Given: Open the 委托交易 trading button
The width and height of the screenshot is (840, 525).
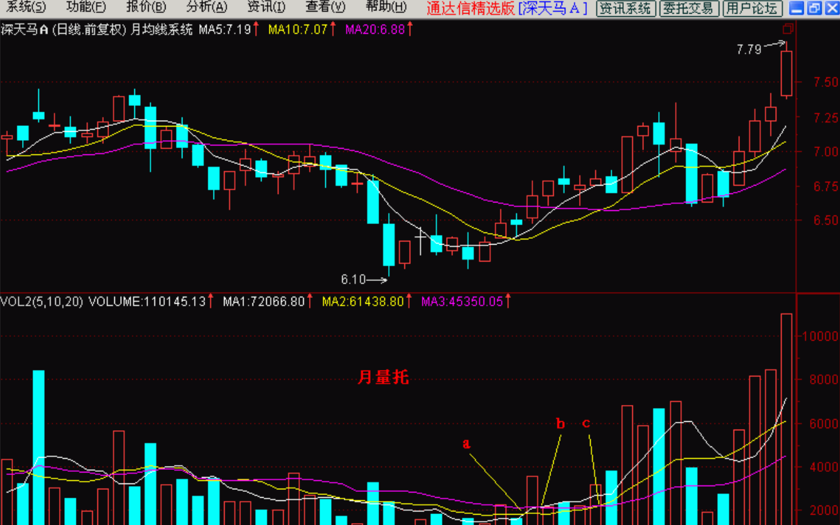Looking at the screenshot, I should pyautogui.click(x=689, y=8).
